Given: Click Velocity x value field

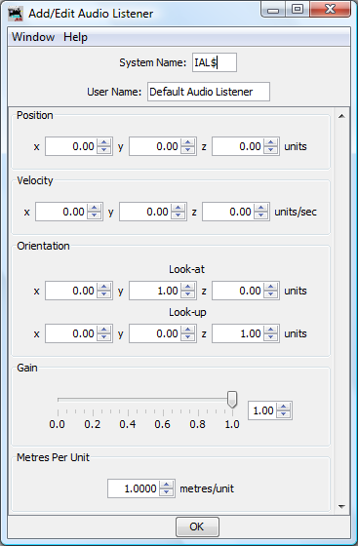Looking at the screenshot, I should (61, 212).
